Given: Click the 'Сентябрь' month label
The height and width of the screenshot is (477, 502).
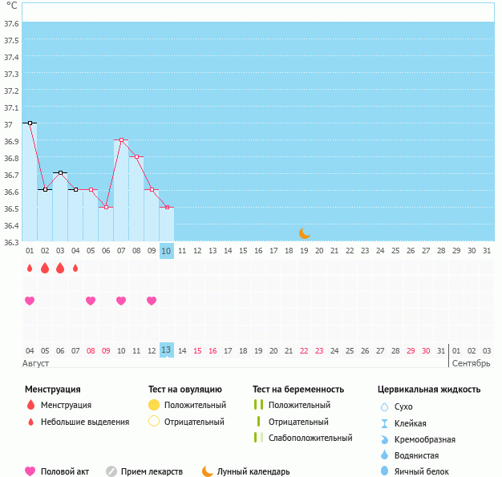Looking at the screenshot, I should 472,363.
